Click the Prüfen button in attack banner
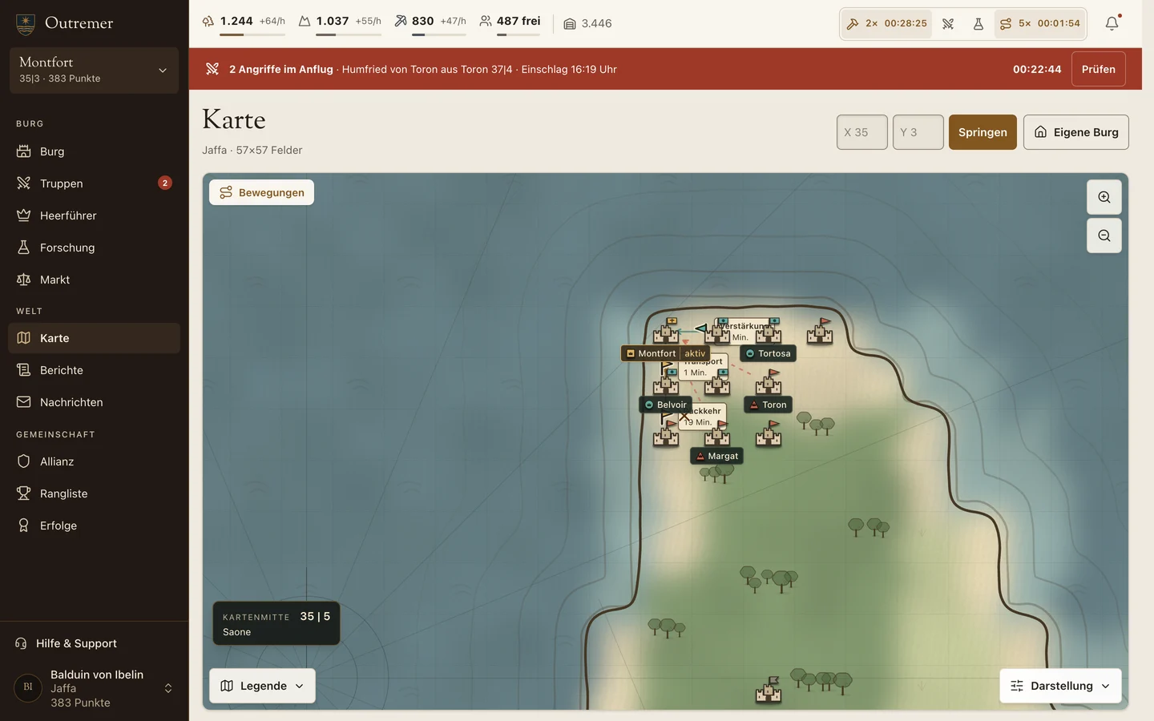This screenshot has height=721, width=1154. click(1099, 69)
